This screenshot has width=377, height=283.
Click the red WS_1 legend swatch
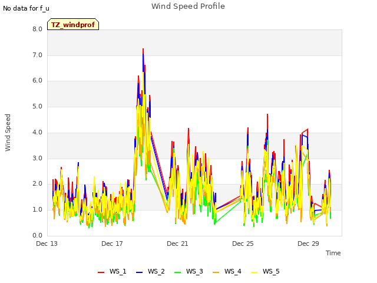point(101,272)
